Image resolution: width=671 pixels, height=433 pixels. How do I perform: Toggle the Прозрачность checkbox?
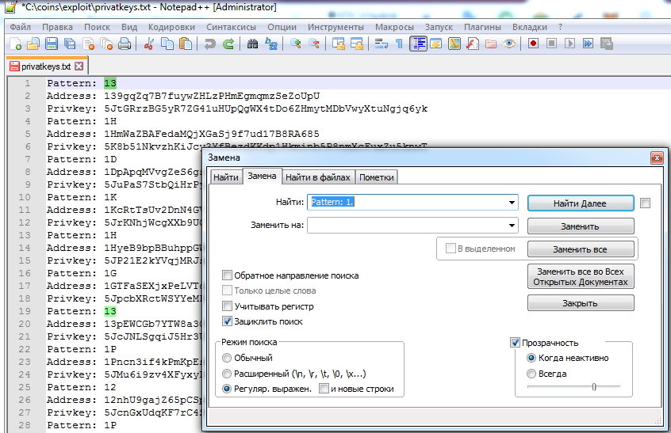click(515, 343)
